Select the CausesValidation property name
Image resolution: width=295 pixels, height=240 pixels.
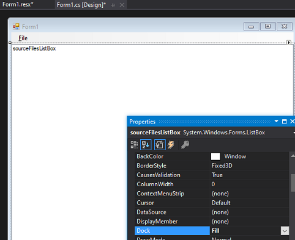(159, 175)
